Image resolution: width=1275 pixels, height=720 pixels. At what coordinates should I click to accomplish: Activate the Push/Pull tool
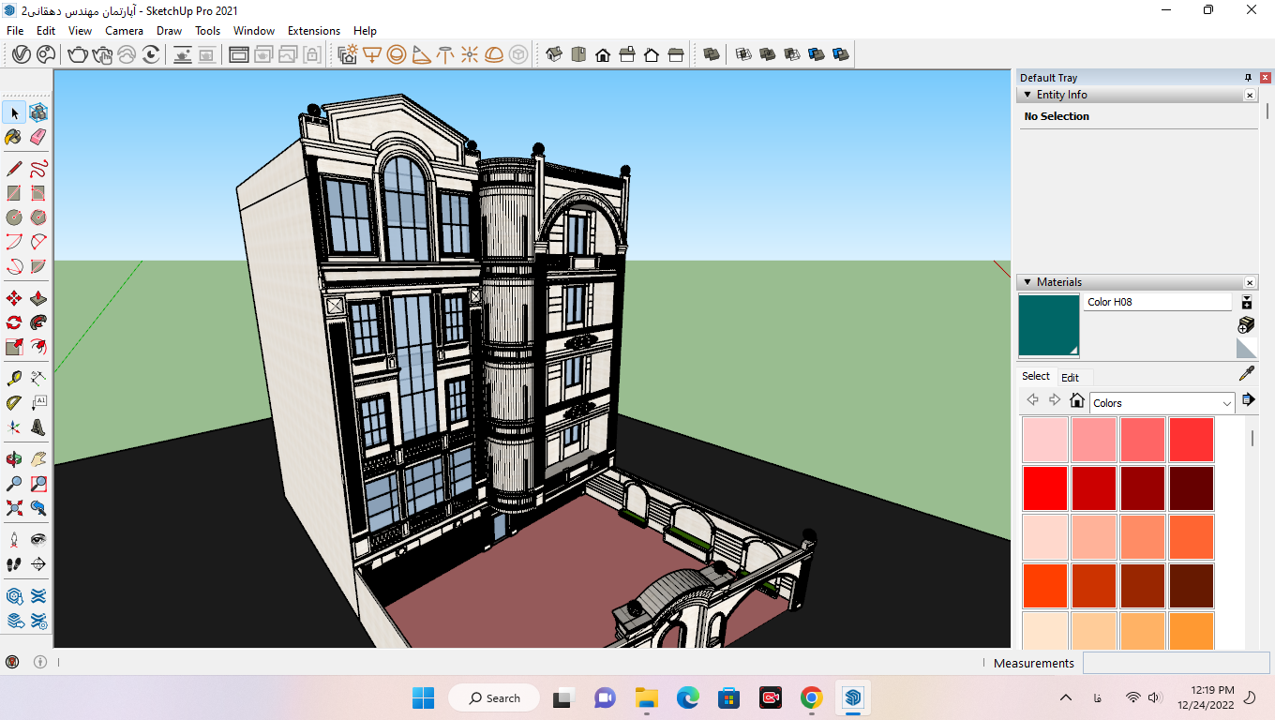click(x=38, y=299)
